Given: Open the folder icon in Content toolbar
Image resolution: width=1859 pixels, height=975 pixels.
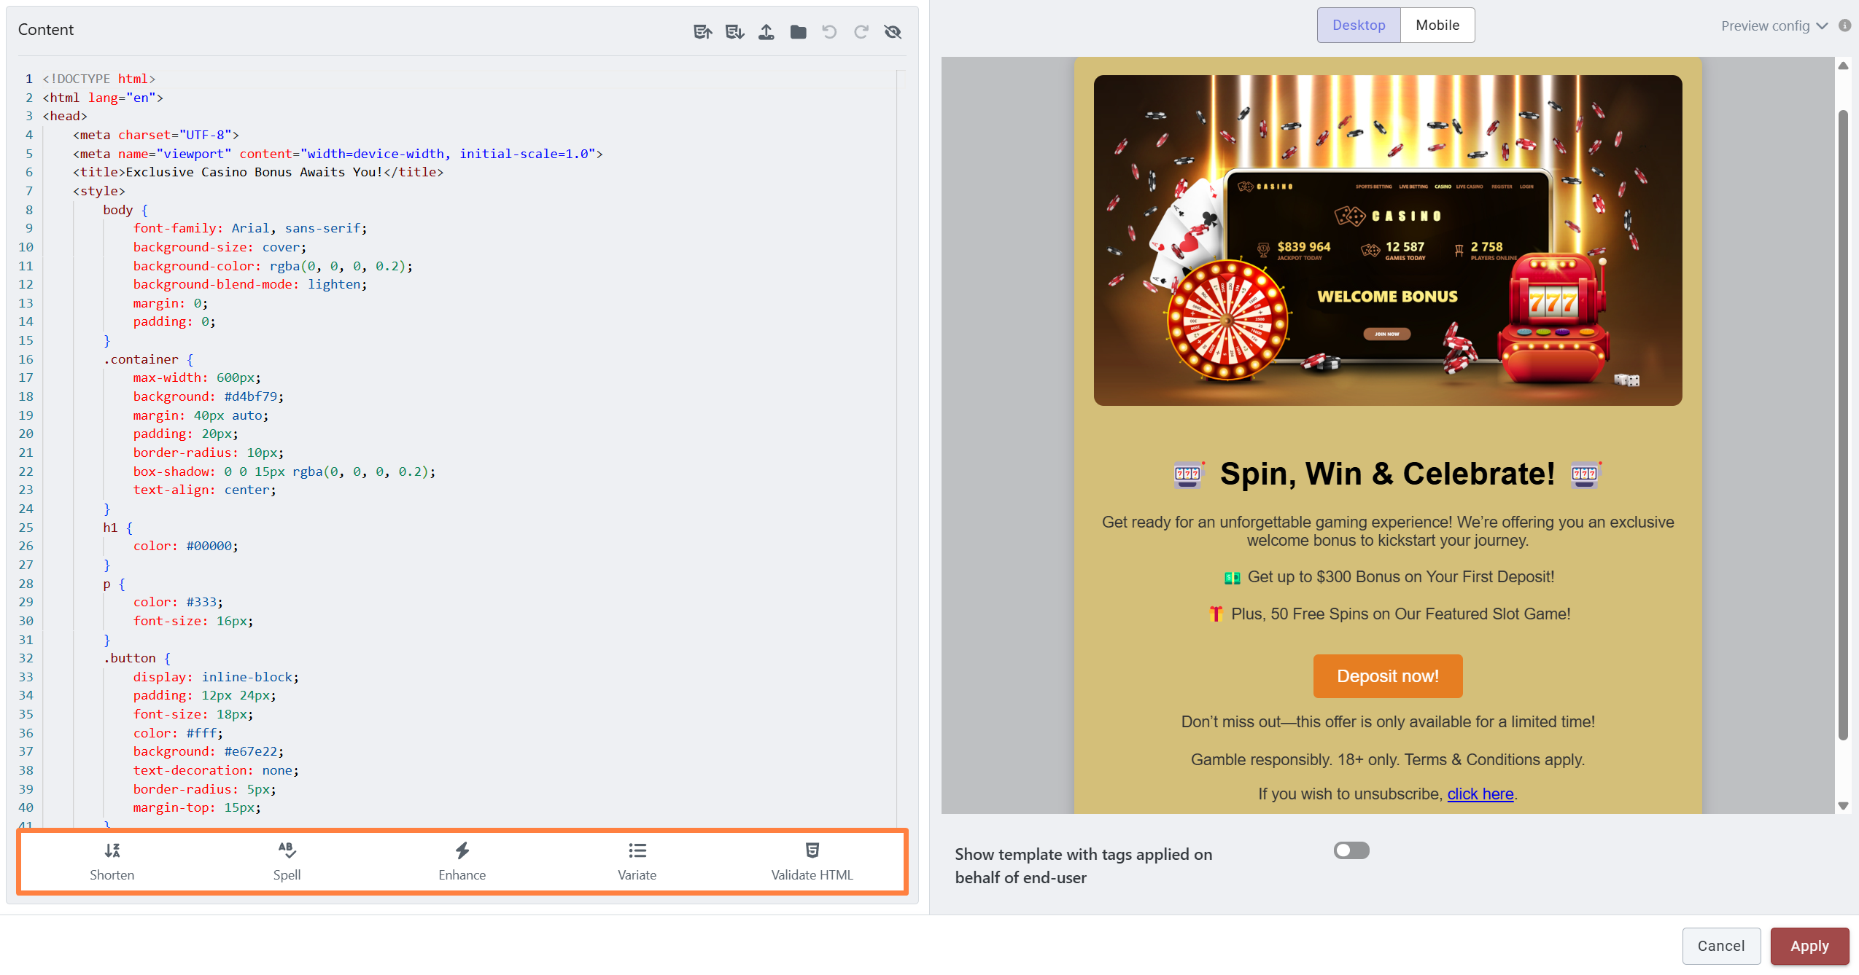Looking at the screenshot, I should pyautogui.click(x=799, y=31).
